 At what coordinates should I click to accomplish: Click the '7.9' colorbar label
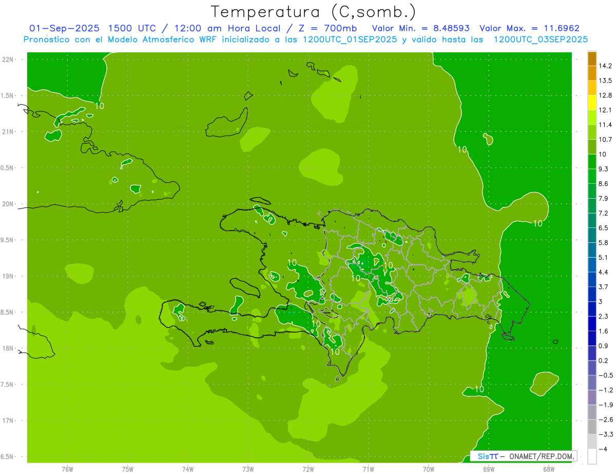pos(604,198)
